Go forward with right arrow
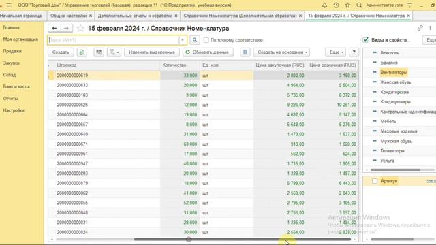 (67, 29)
